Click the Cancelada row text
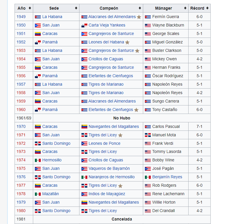 (122, 219)
